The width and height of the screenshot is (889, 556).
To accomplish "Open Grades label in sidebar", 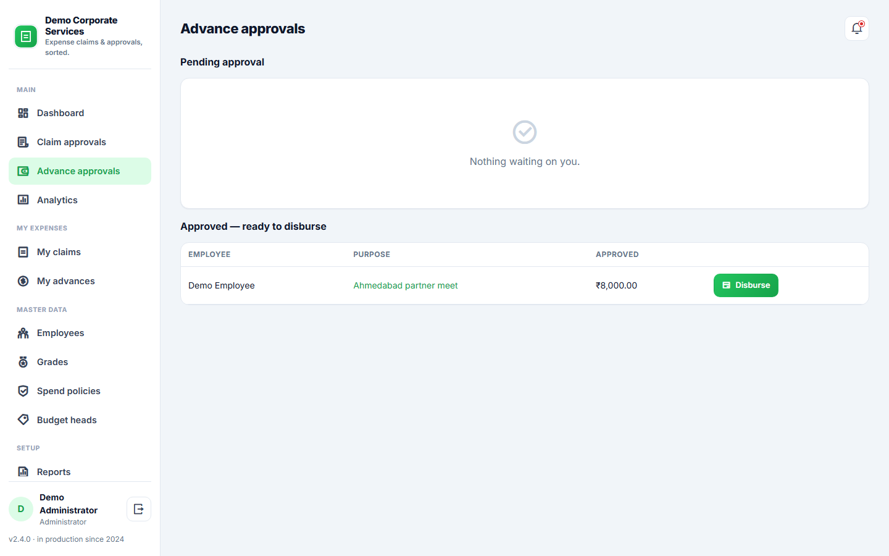I will [x=52, y=362].
